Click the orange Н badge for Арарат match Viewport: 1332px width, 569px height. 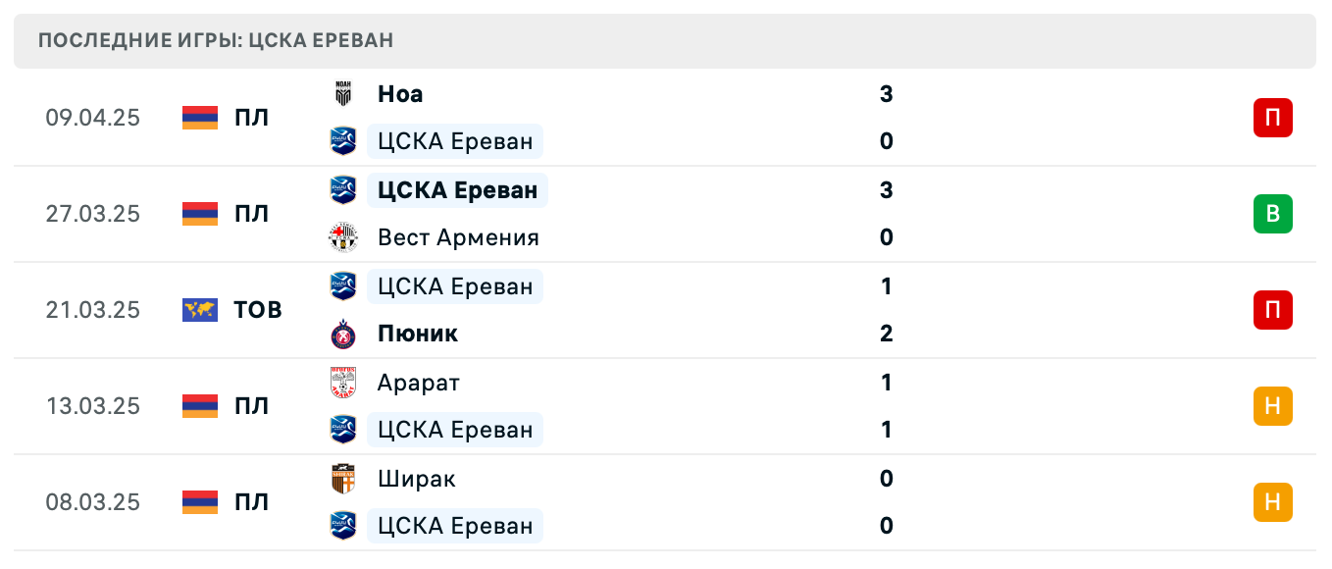coord(1272,406)
